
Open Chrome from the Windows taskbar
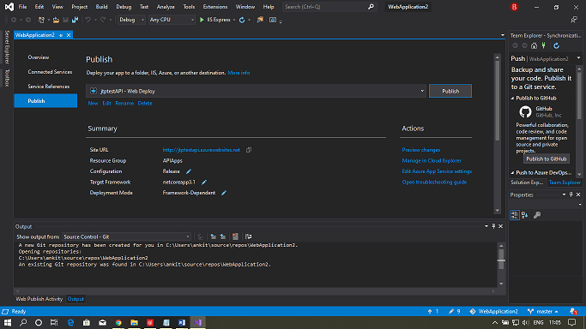118,322
